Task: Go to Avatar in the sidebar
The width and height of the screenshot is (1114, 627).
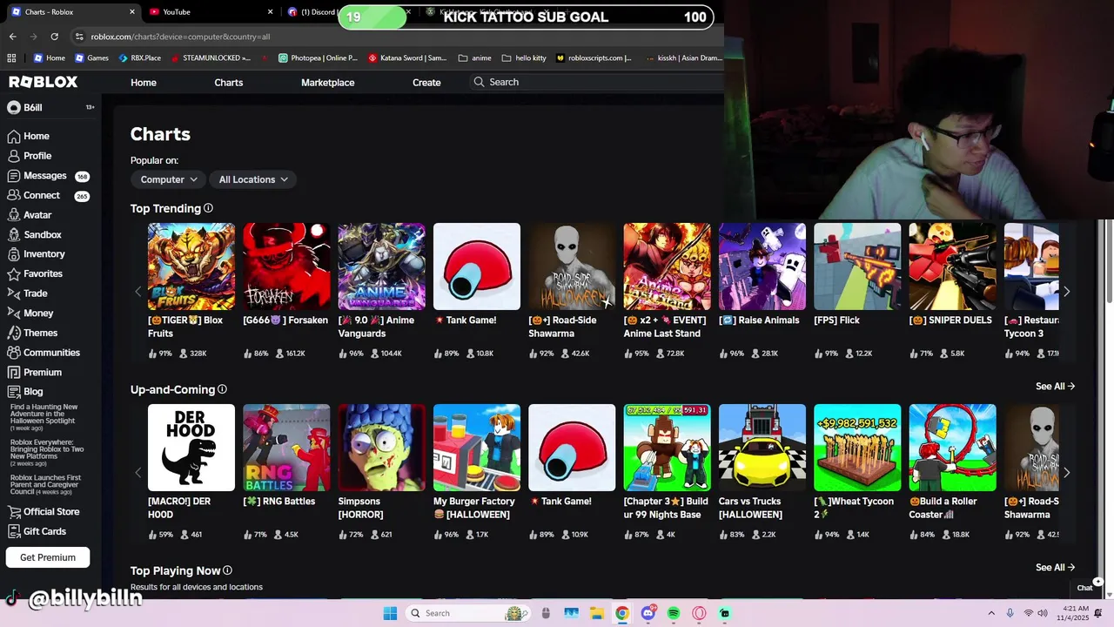Action: pyautogui.click(x=30, y=215)
